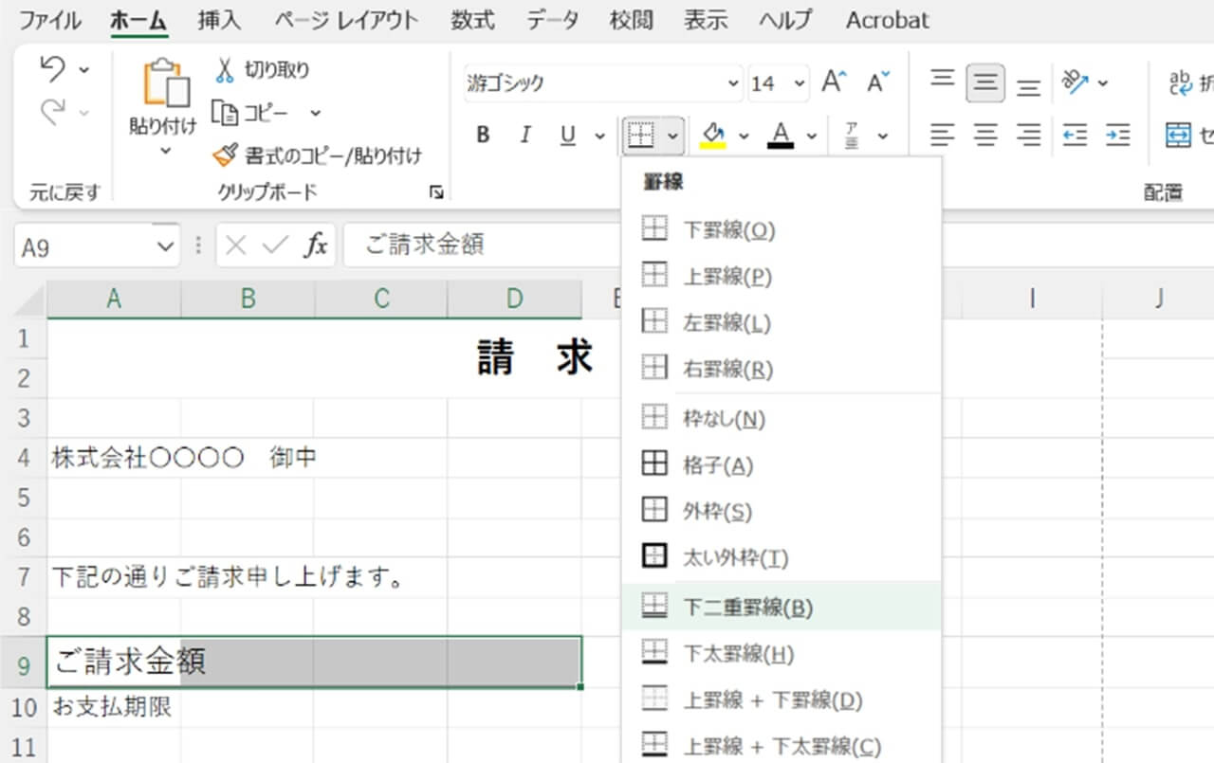
Task: Decrease indent
Action: 1075,136
